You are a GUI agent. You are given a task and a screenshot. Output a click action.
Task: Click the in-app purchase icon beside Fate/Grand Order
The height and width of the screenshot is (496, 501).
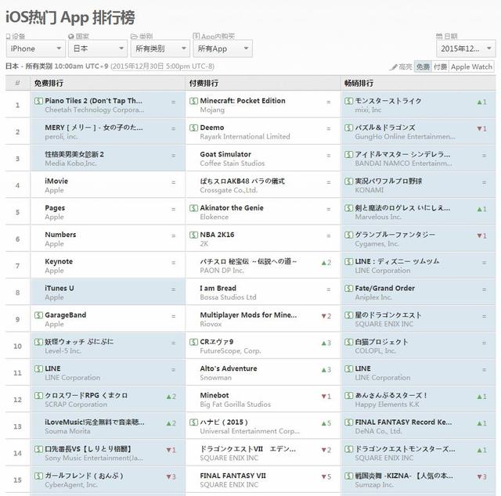348,288
